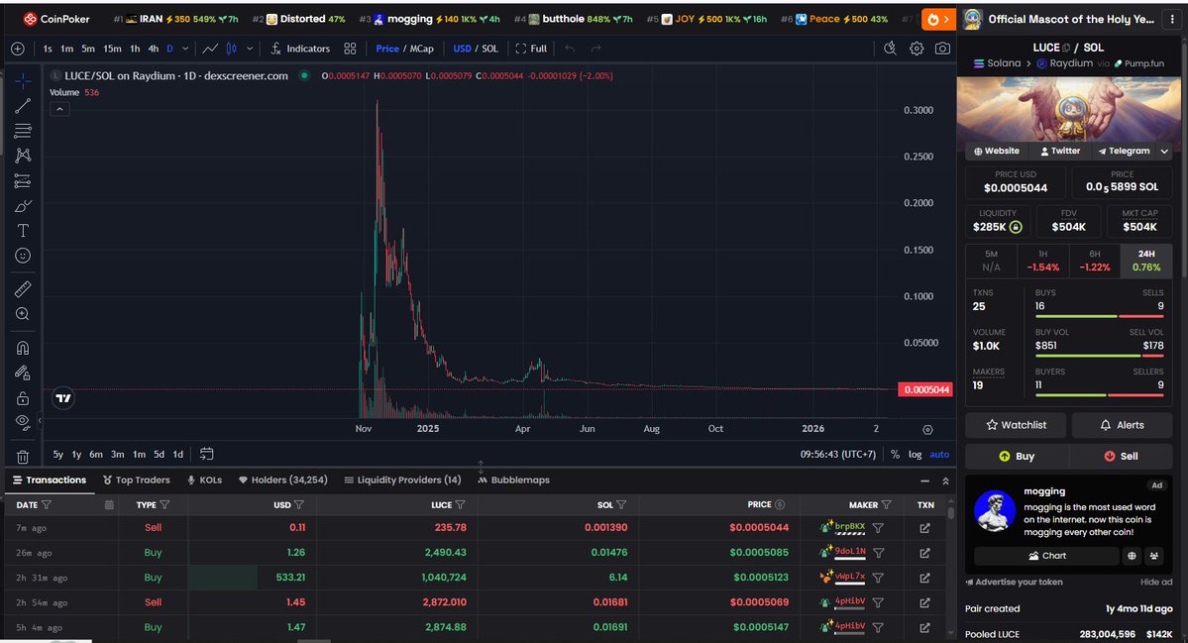
Task: Open the trending fire icon button
Action: (x=938, y=20)
